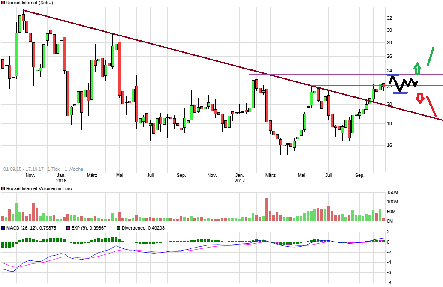The width and height of the screenshot is (443, 287).
Task: Click the red downward arrow annotation
Action: pyautogui.click(x=420, y=99)
